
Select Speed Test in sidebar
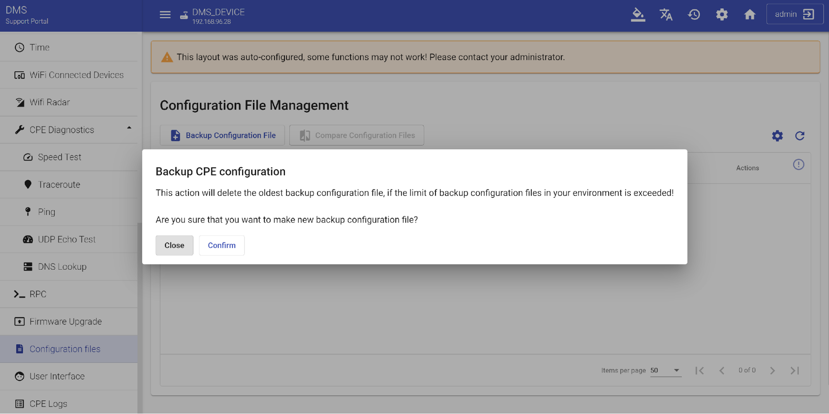click(x=59, y=157)
